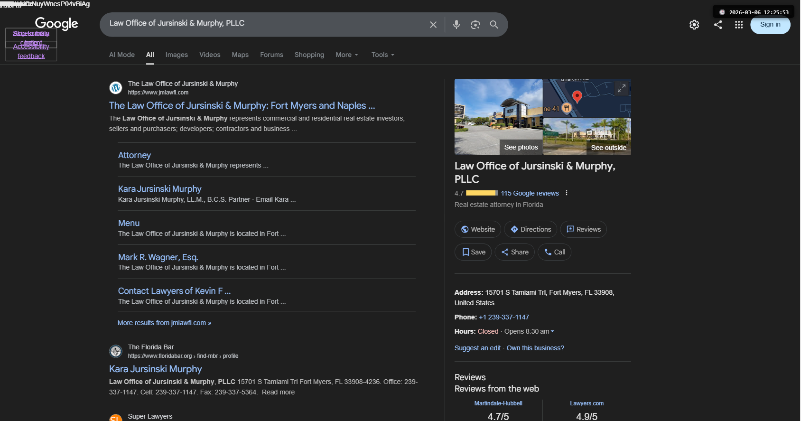Switch to the Shopping tab
Screen dimensions: 810x421
[x=309, y=55]
